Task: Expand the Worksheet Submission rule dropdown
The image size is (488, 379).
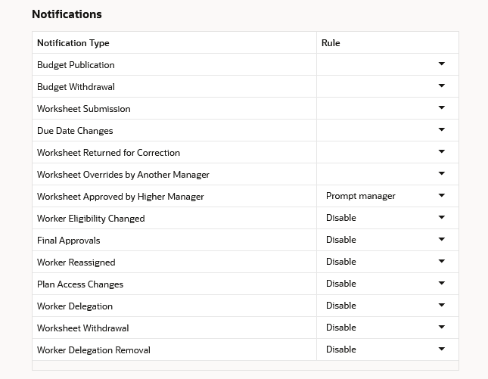Action: (441, 107)
